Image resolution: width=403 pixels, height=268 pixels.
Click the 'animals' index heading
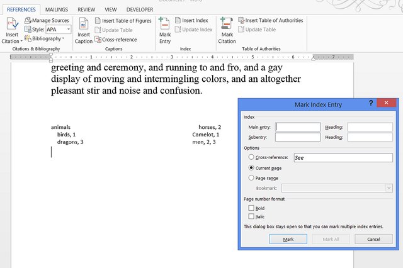60,127
